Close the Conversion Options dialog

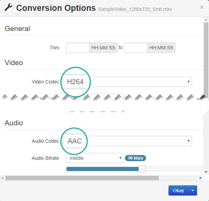coord(202,7)
